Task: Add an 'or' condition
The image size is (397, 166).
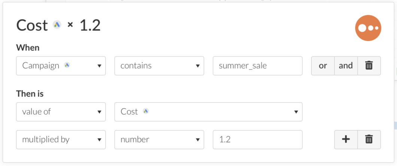Action: pos(323,66)
